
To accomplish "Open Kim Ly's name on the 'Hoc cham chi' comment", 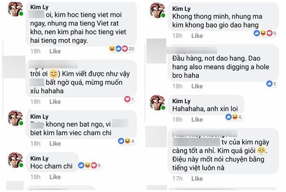I will click(40, 156).
